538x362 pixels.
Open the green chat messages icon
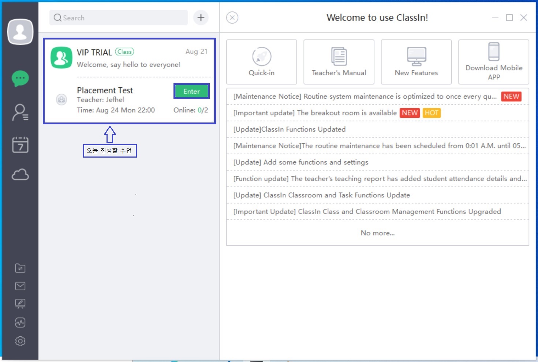[x=20, y=78]
